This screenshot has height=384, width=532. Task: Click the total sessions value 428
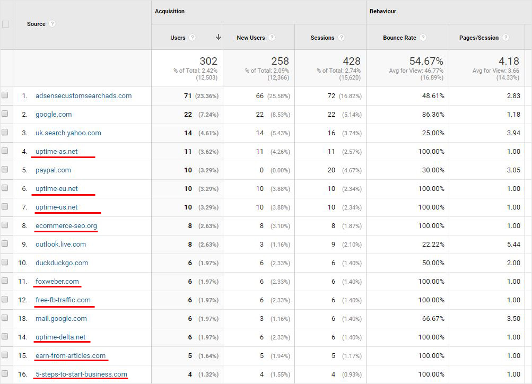(352, 61)
